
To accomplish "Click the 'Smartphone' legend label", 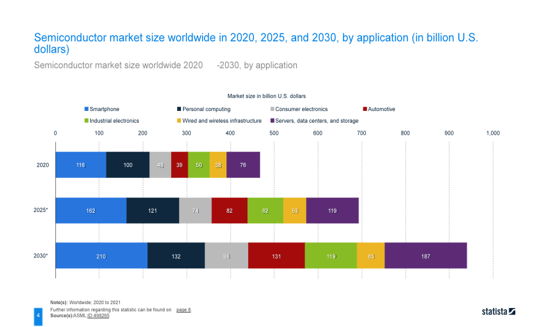I will point(105,109).
